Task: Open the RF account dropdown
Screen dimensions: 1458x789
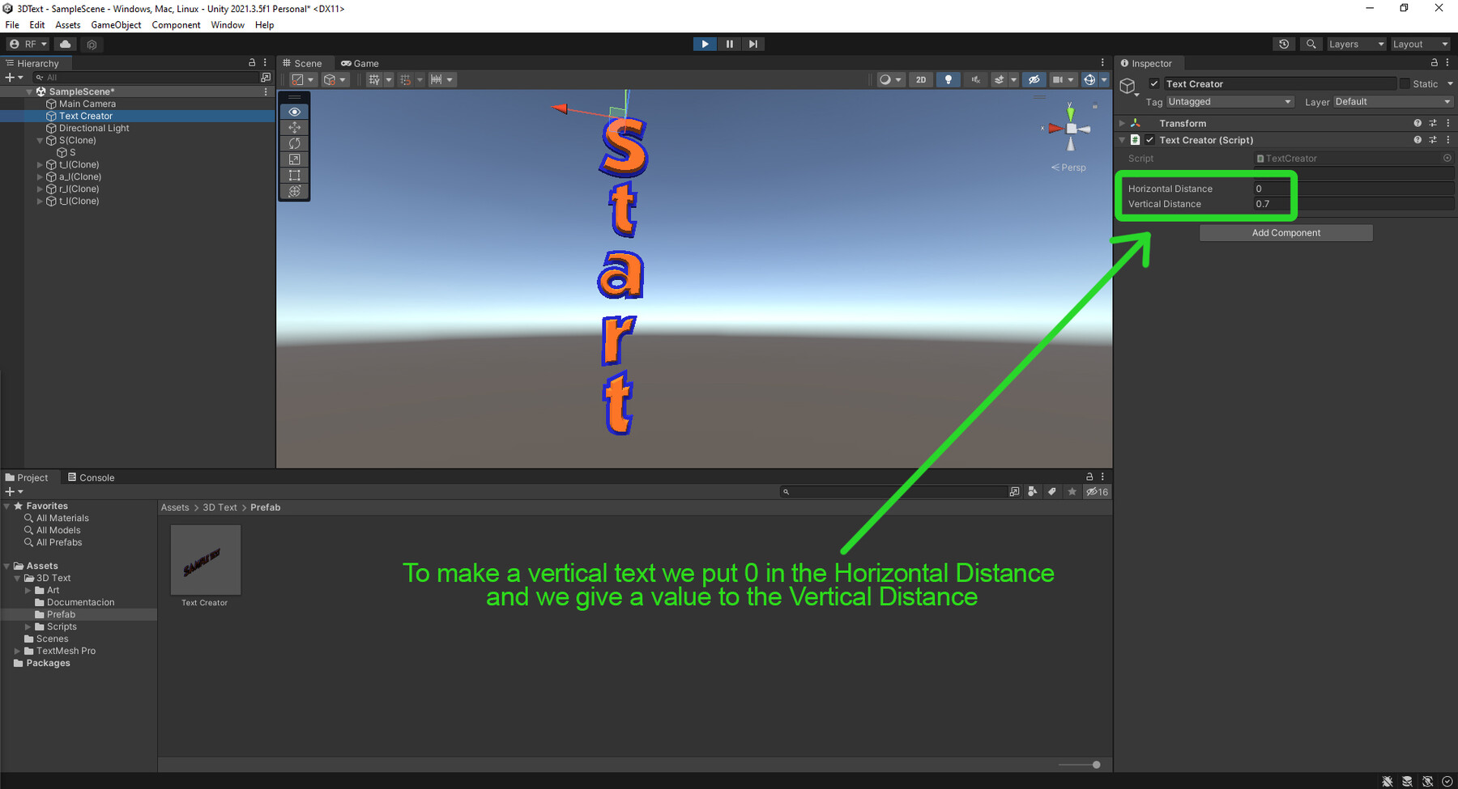Action: click(28, 44)
